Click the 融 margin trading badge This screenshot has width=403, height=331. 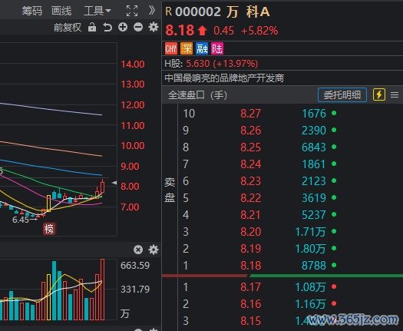coord(202,48)
